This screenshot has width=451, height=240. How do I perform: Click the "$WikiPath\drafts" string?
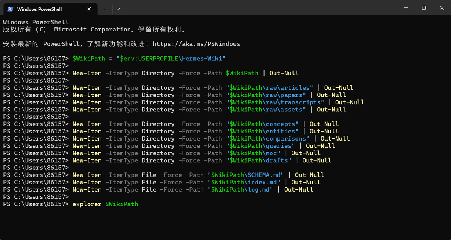[259, 160]
